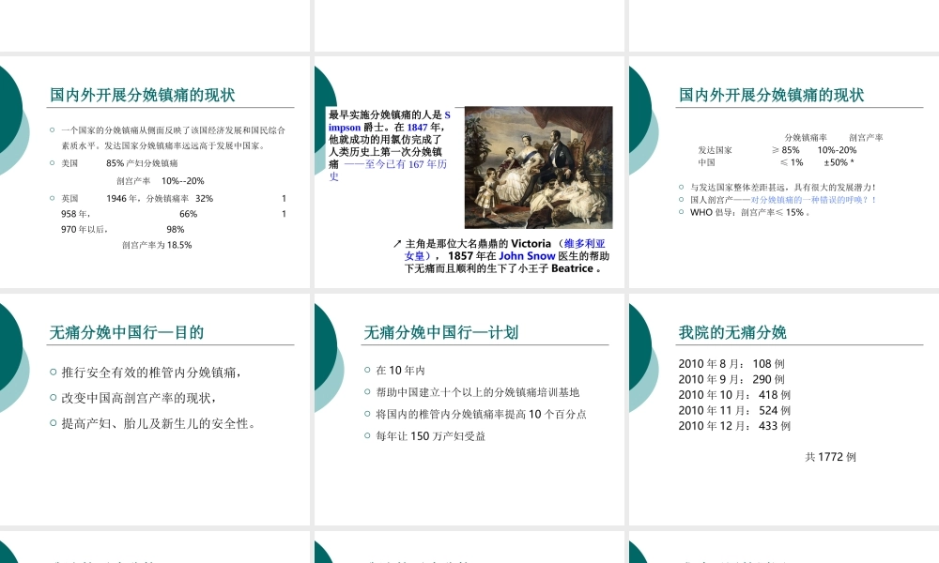Screen dimensions: 939x563
Task: Click the "每年让150万产妇受益" bullet item
Action: click(x=430, y=435)
